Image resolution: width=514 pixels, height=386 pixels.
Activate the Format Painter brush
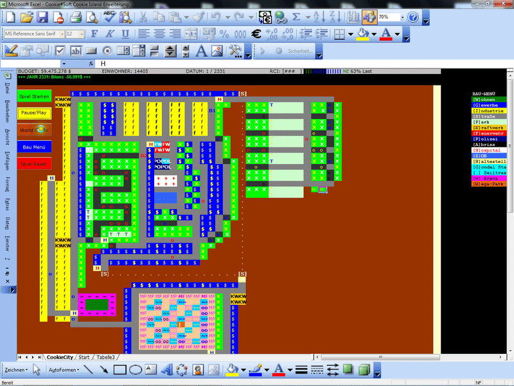[199, 17]
